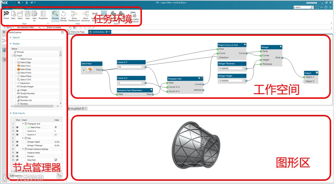
Task: Click the Stringer Height node value field
Action: pos(231,81)
